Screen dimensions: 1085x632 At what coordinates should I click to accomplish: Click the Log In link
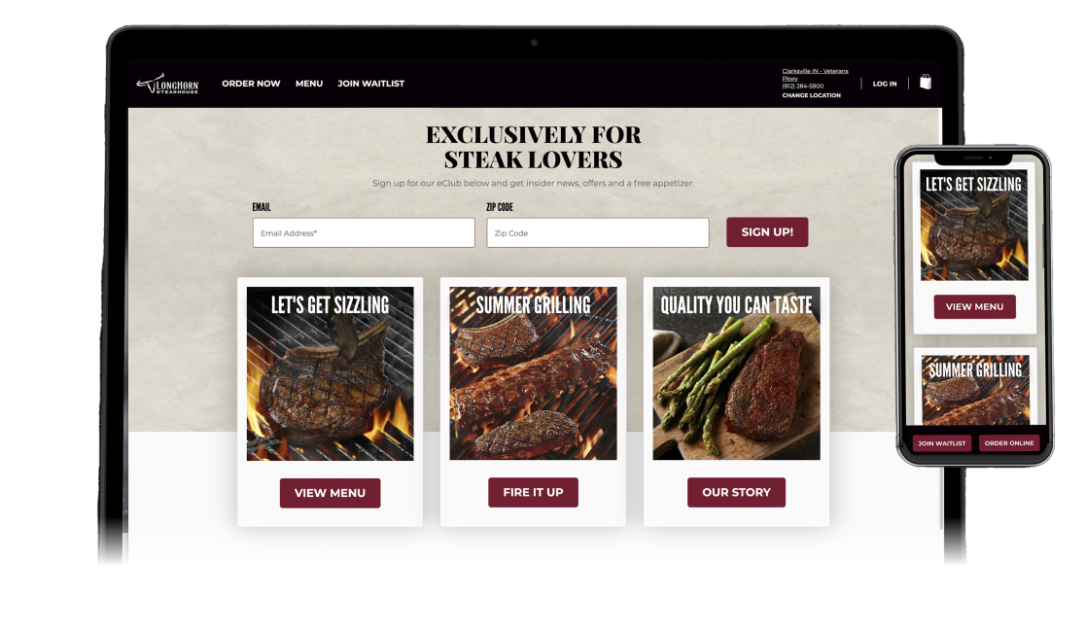coord(885,84)
